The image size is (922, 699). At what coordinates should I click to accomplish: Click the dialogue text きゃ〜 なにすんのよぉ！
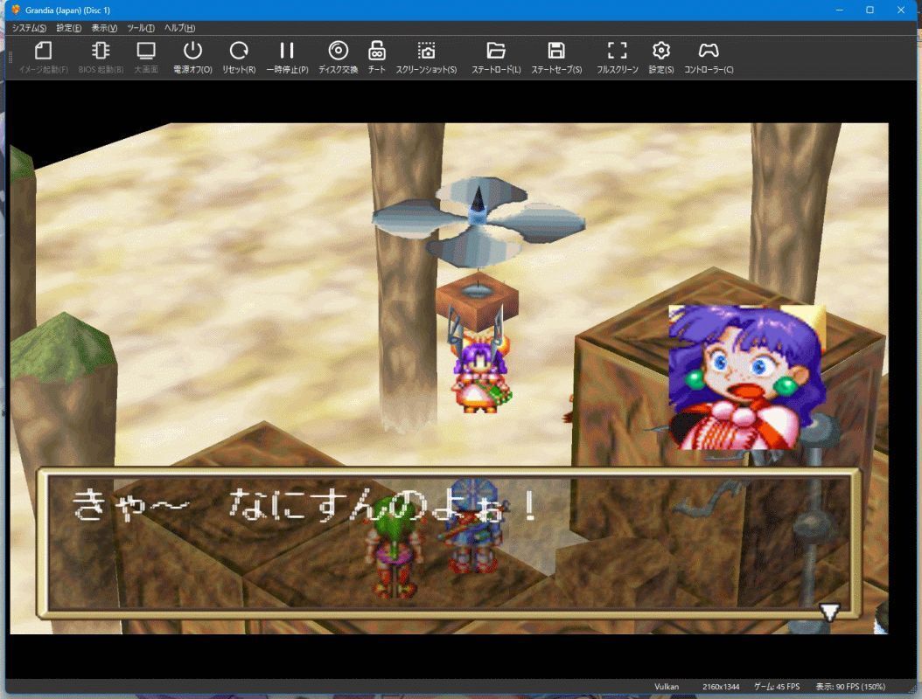(x=304, y=505)
